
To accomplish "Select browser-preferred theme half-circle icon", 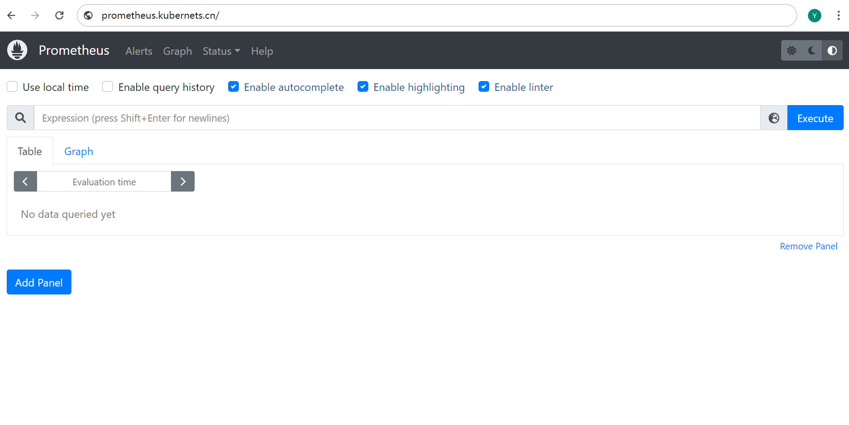I will [x=832, y=50].
